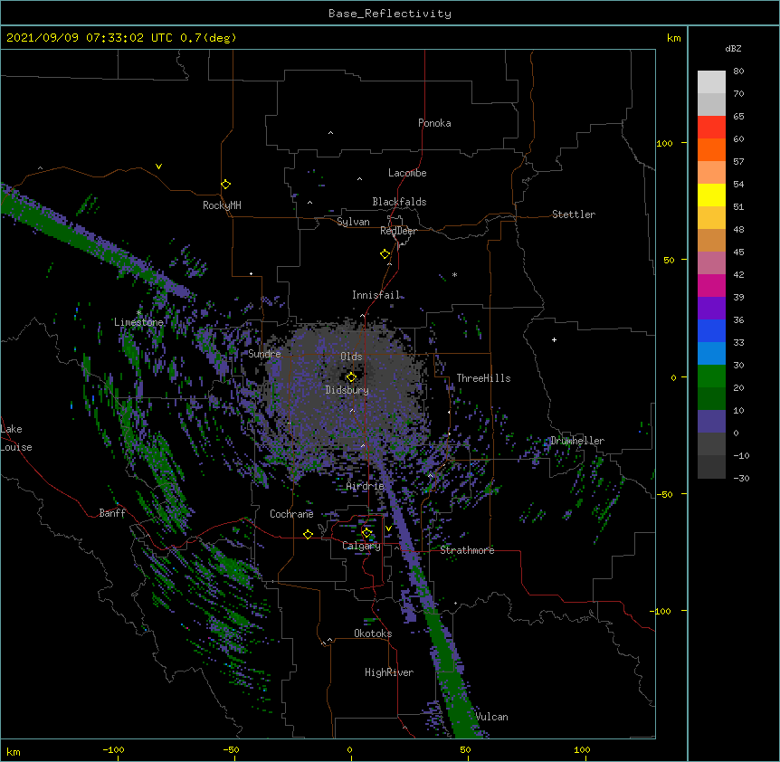Pick the royal blue 33-36 dBZ swatch
The height and width of the screenshot is (762, 780).
711,330
